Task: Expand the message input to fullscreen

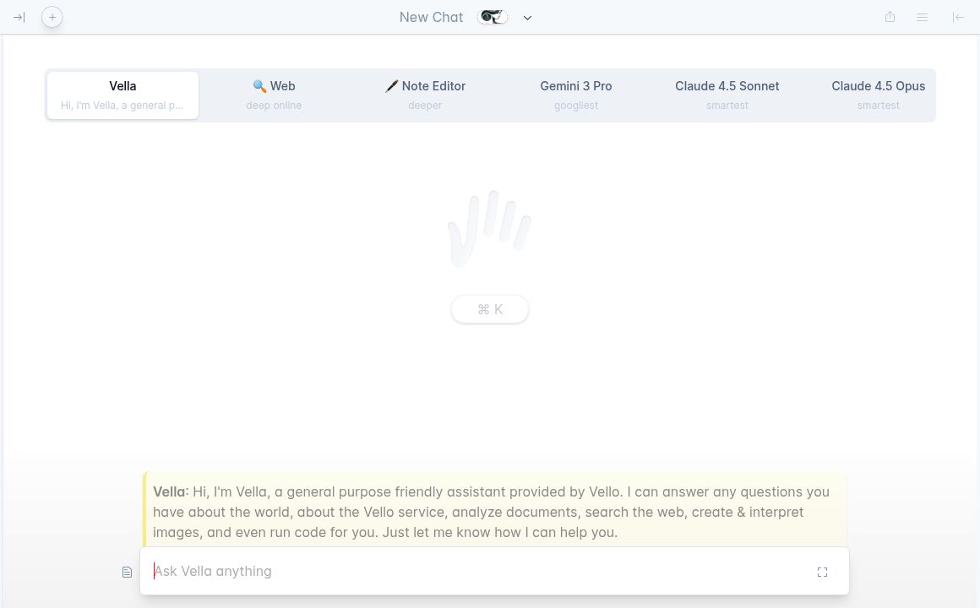Action: point(822,572)
